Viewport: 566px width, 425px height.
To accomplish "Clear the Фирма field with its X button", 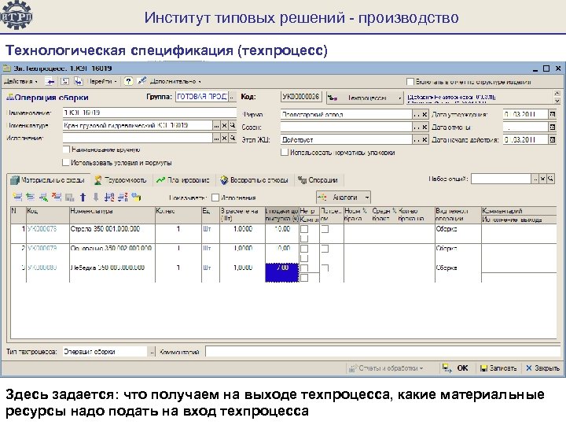I will pyautogui.click(x=424, y=115).
